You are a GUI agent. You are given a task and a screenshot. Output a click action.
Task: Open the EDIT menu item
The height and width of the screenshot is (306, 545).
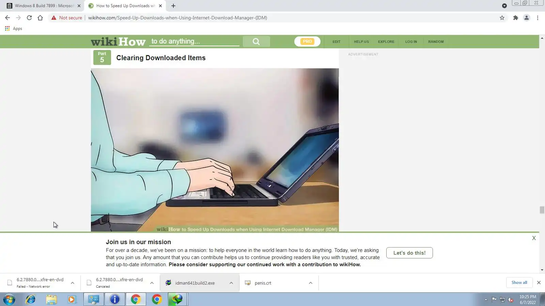(337, 41)
